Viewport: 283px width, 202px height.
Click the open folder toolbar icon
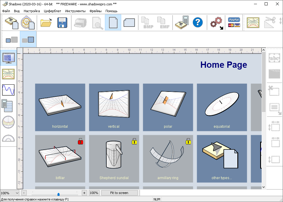pos(46,23)
